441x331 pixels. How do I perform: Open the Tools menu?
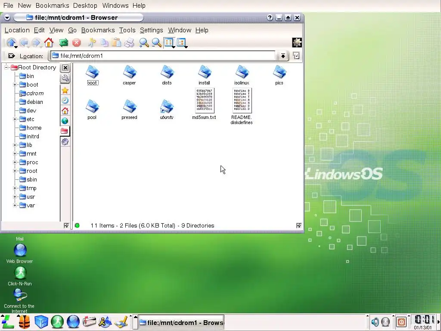(127, 30)
